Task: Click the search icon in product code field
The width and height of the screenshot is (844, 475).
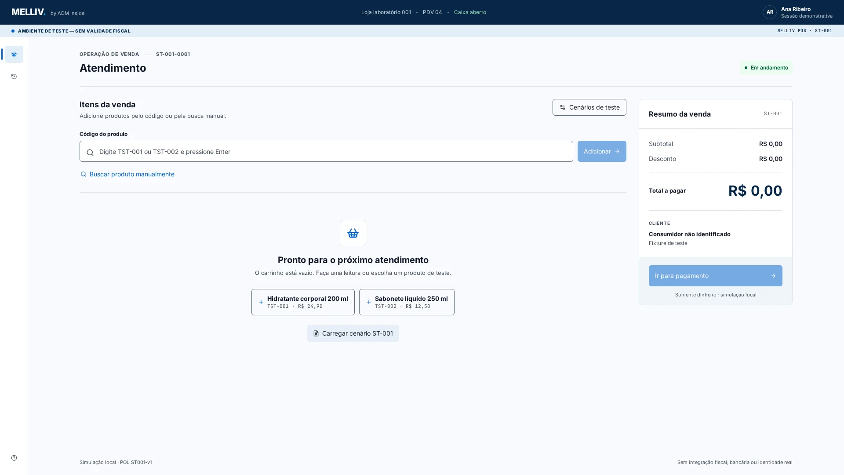Action: point(90,152)
